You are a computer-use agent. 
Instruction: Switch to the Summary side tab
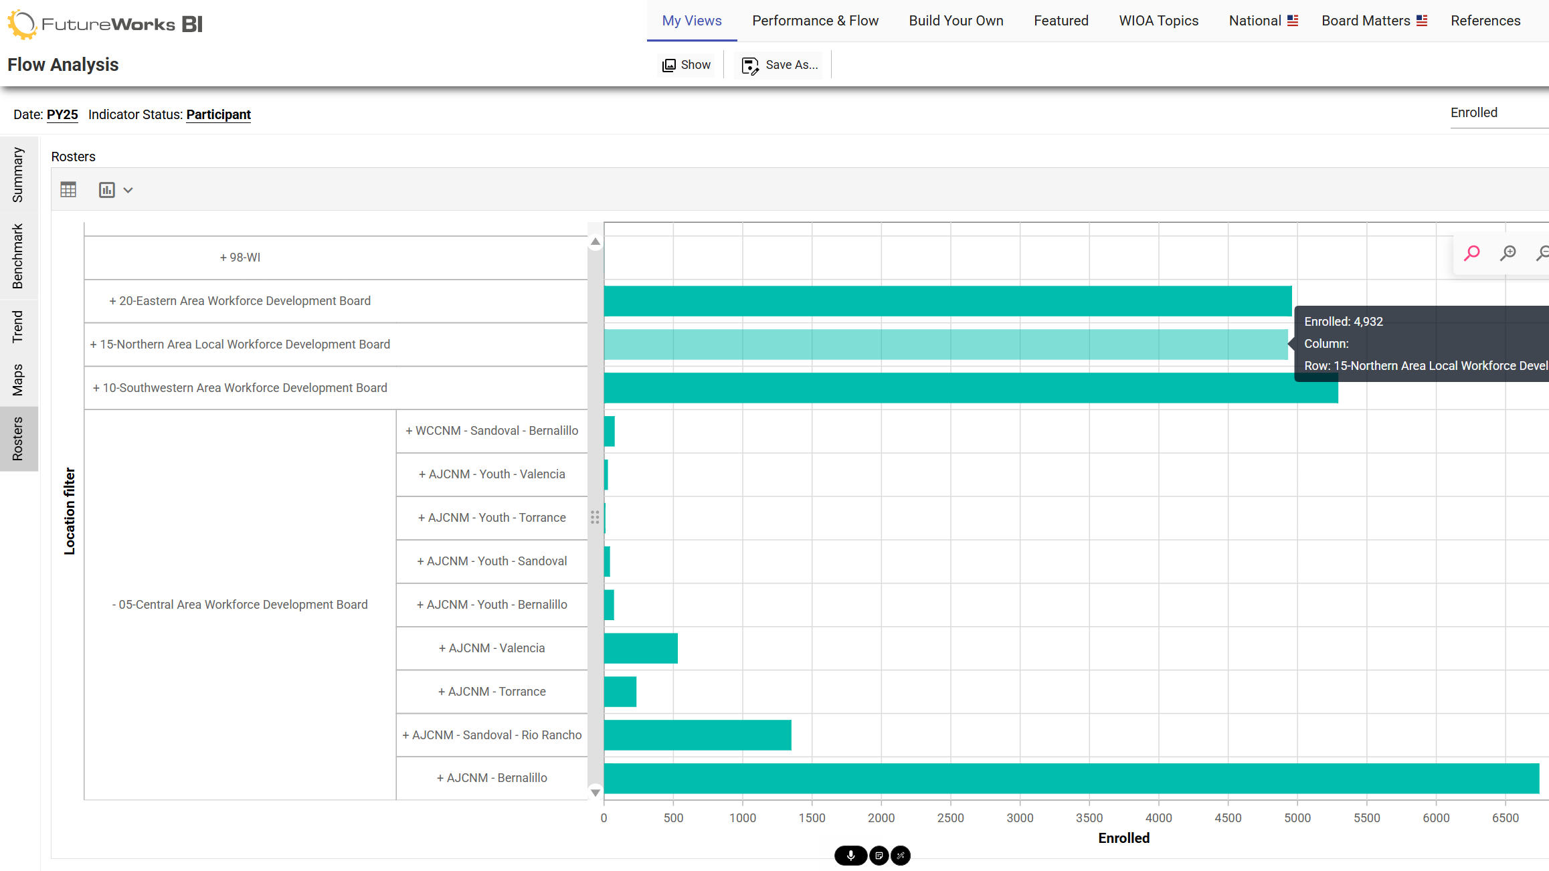[18, 175]
